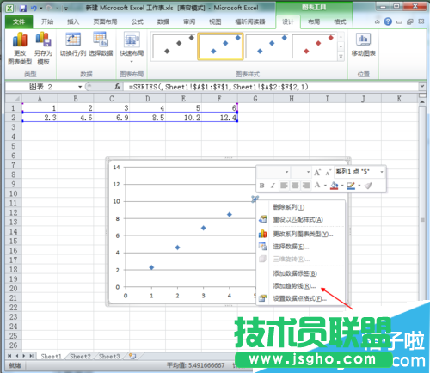Switch to Insert tab (插入)
The image size is (430, 373).
point(73,21)
